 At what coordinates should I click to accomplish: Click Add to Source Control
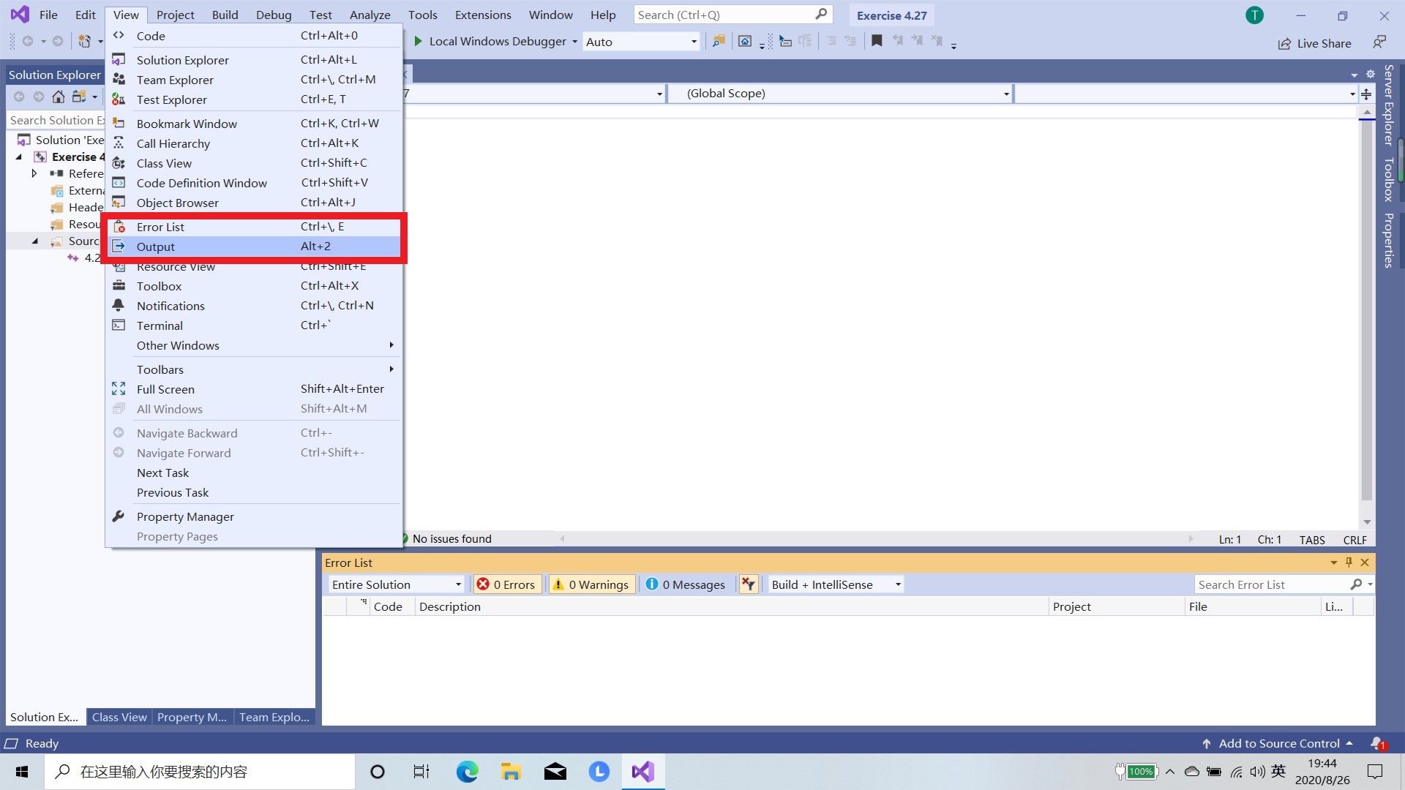(x=1278, y=743)
